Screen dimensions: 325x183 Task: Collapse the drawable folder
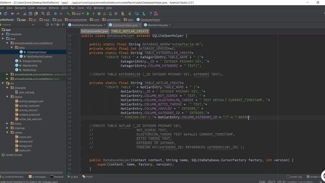7,88
